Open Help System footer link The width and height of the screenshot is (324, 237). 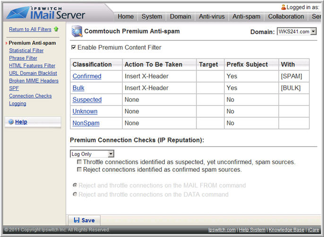pos(252,230)
